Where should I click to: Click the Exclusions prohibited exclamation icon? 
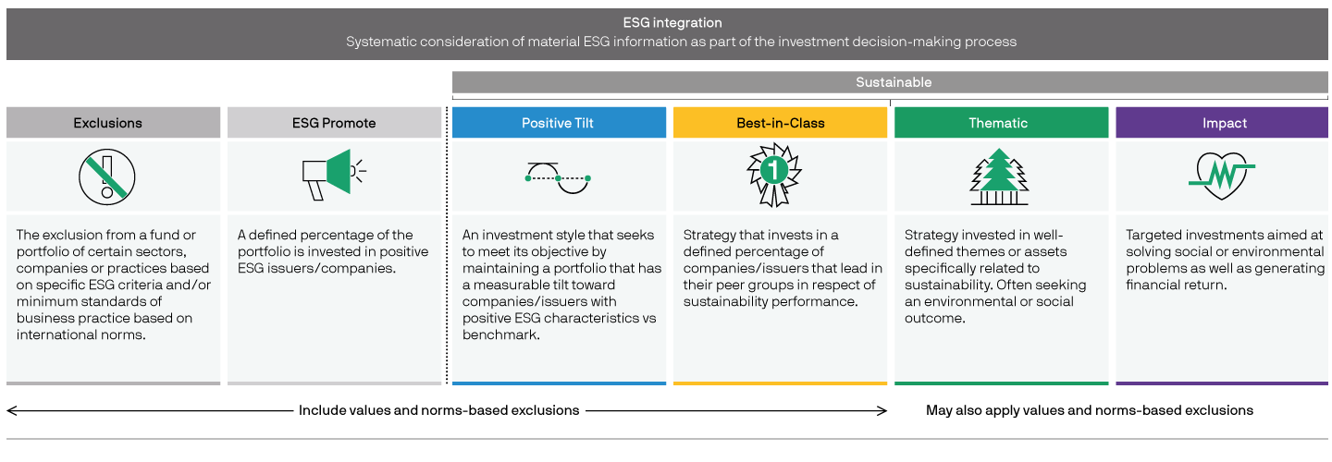click(107, 176)
